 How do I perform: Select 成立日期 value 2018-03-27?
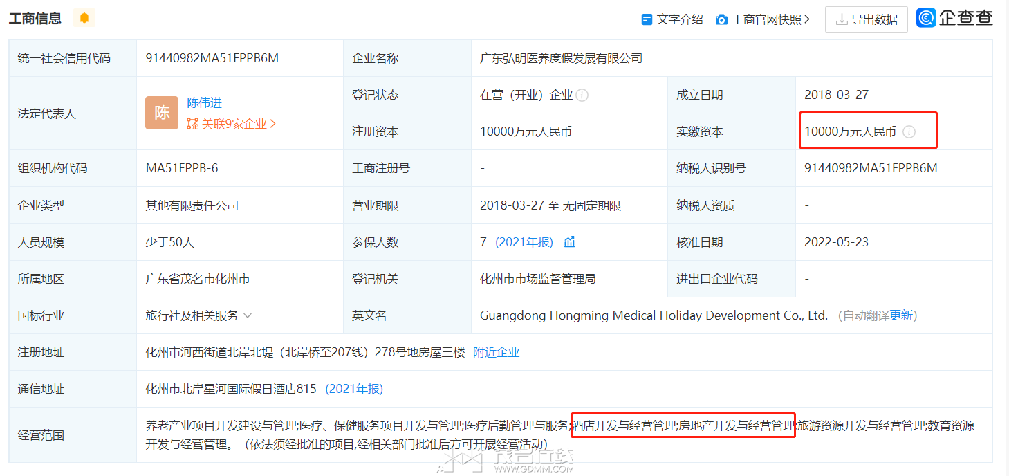click(836, 95)
